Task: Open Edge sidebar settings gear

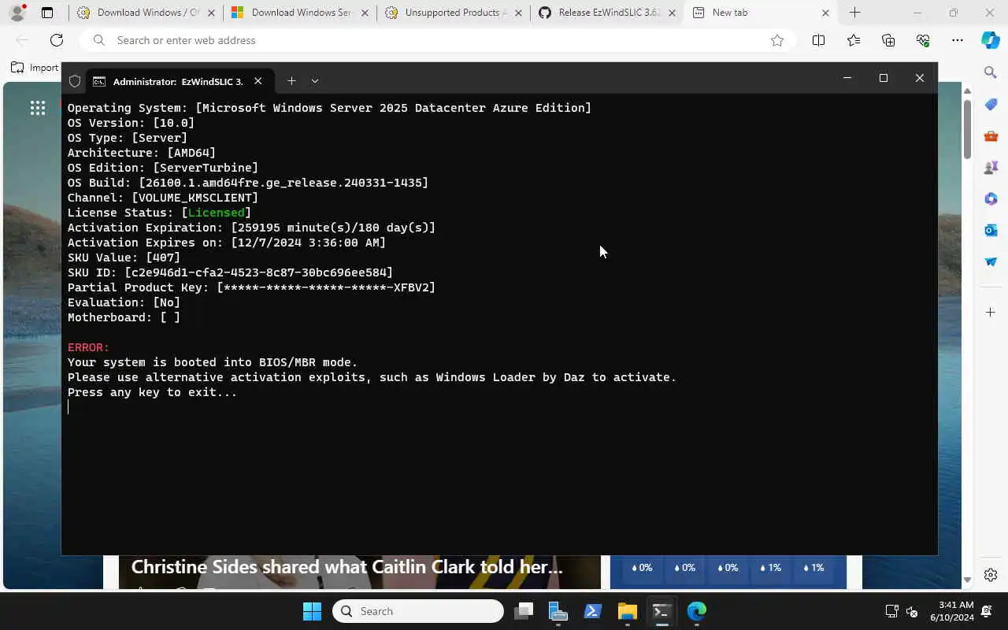Action: point(991,575)
